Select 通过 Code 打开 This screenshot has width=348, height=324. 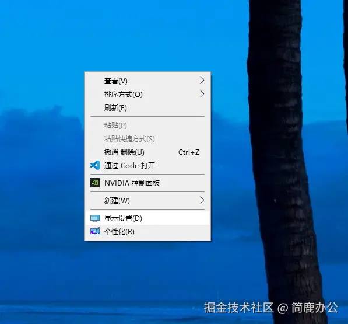coord(147,166)
